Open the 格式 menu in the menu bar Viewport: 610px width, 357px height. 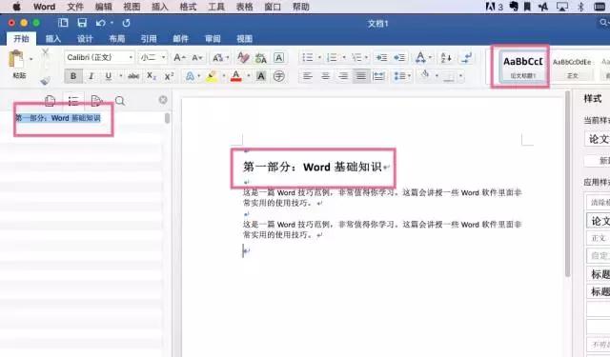click(x=189, y=7)
